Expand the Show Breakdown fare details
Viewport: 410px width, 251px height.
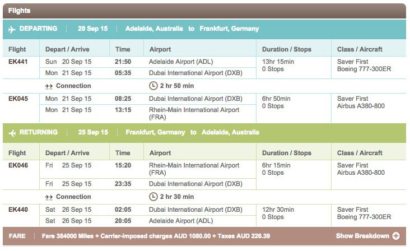[x=367, y=236]
